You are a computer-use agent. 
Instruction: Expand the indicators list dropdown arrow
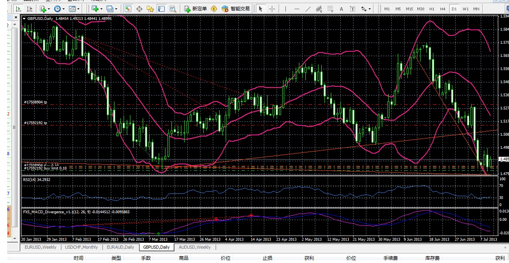[x=49, y=9]
